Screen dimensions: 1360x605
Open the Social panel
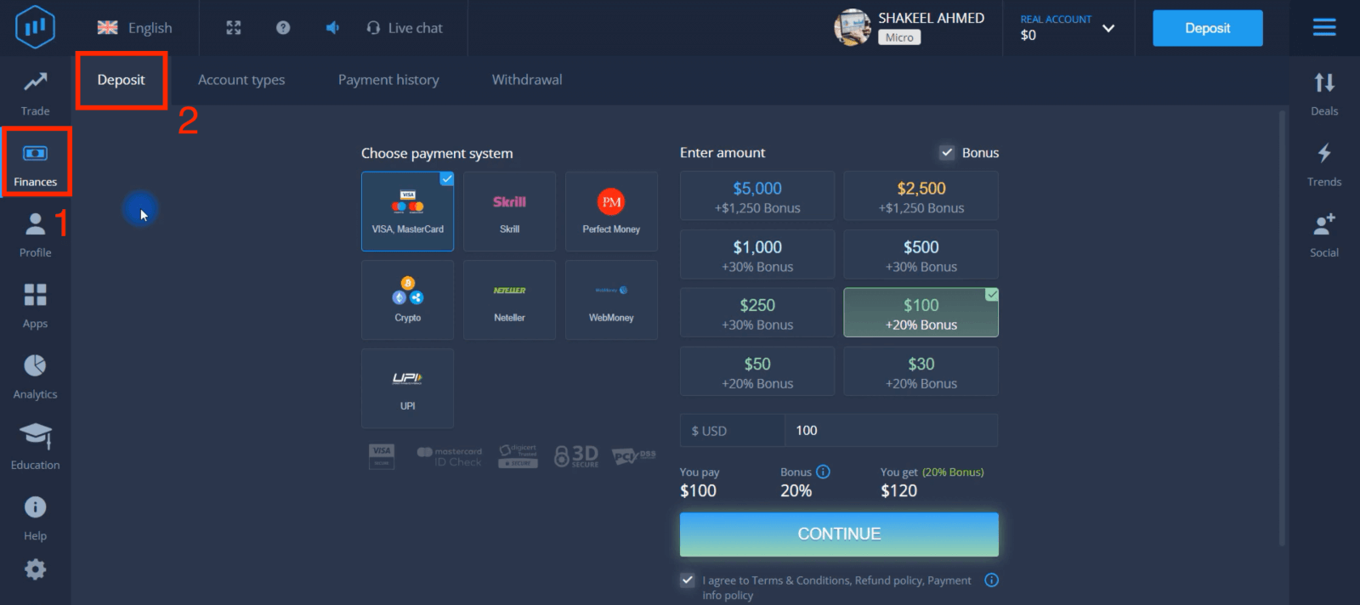pyautogui.click(x=1323, y=234)
